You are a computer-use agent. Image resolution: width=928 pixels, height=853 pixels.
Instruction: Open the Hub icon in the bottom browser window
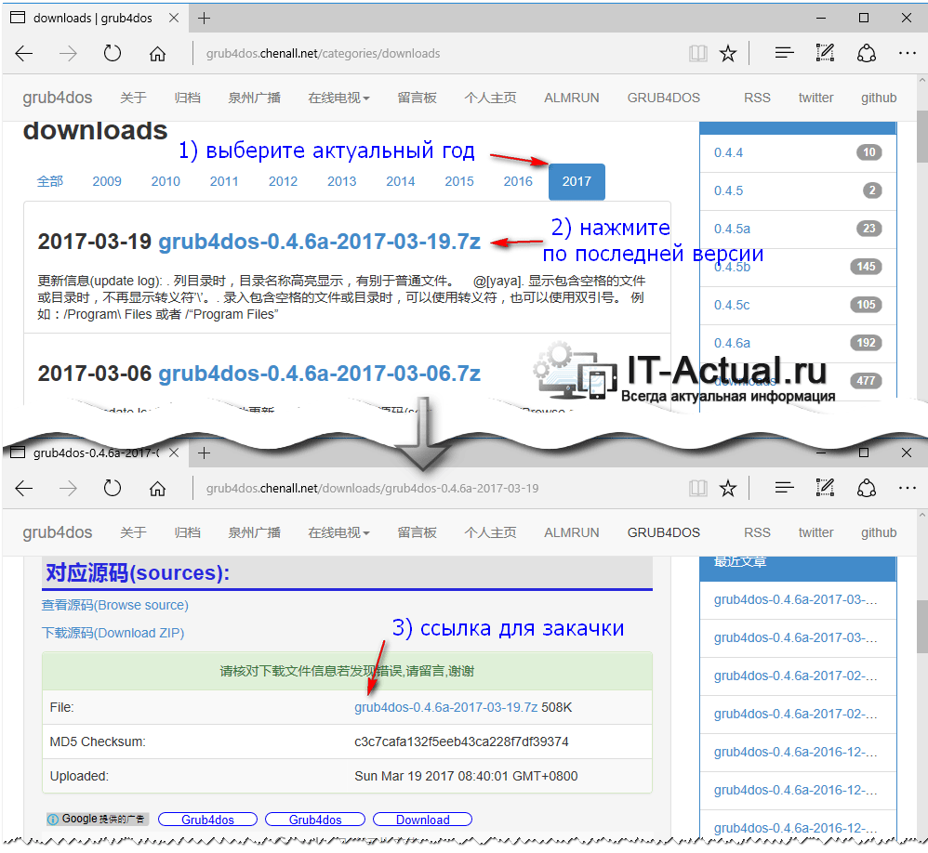784,489
